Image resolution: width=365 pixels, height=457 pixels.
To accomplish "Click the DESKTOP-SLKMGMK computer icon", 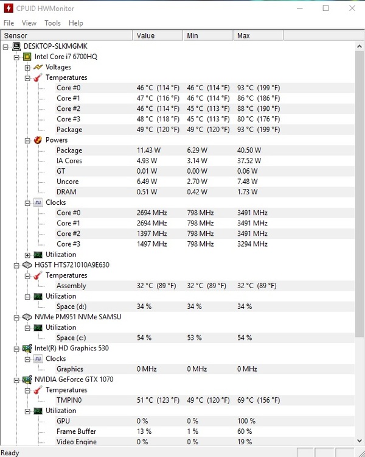I will coord(16,46).
